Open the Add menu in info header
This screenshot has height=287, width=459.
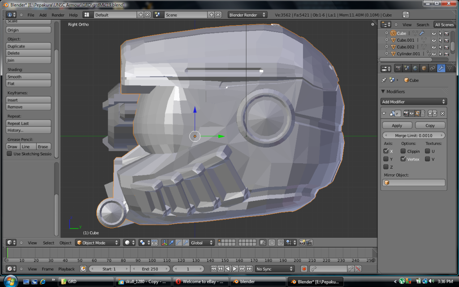click(43, 15)
